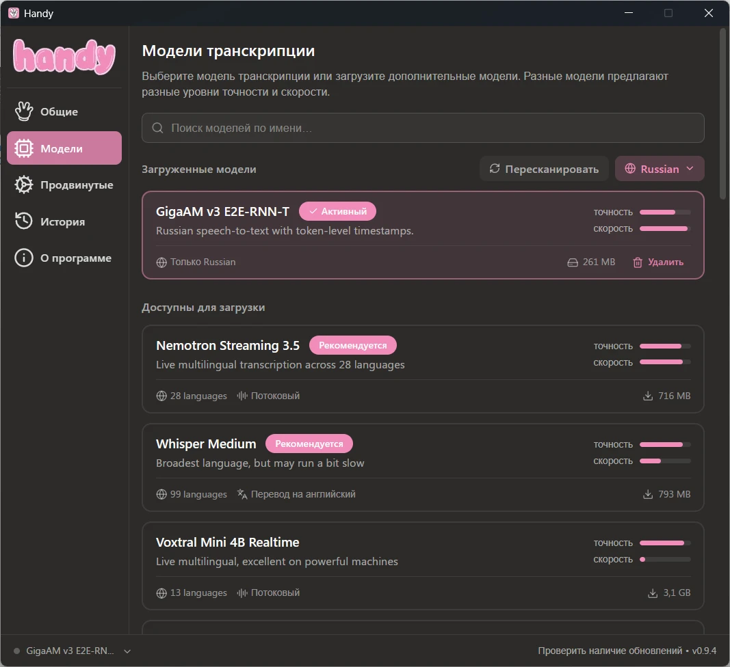Viewport: 730px width, 667px height.
Task: Click the hand icon next to Общие
Action: point(24,111)
